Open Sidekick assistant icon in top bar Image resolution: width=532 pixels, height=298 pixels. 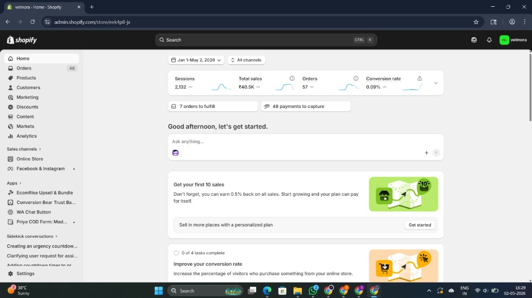point(474,40)
